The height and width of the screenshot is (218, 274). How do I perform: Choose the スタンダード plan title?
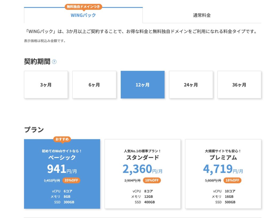point(143,158)
